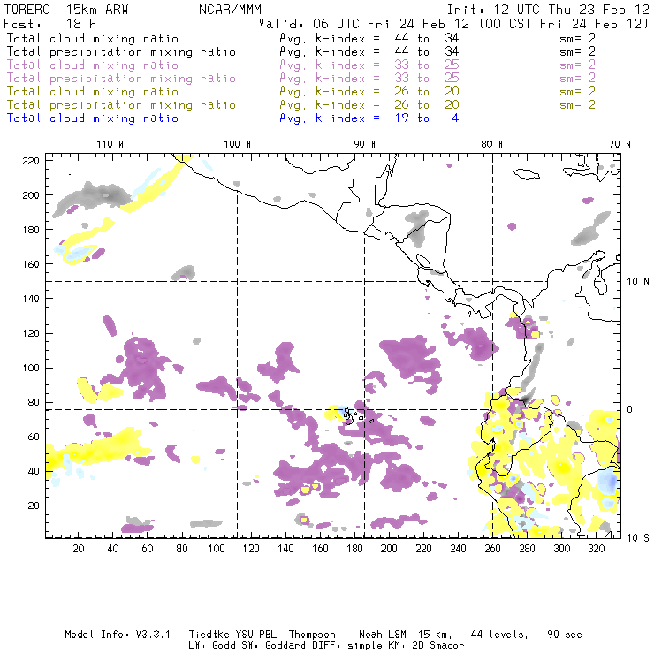This screenshot has width=654, height=654.
Task: Click 'sm= 2' on the black cloud row
Action: [x=578, y=38]
